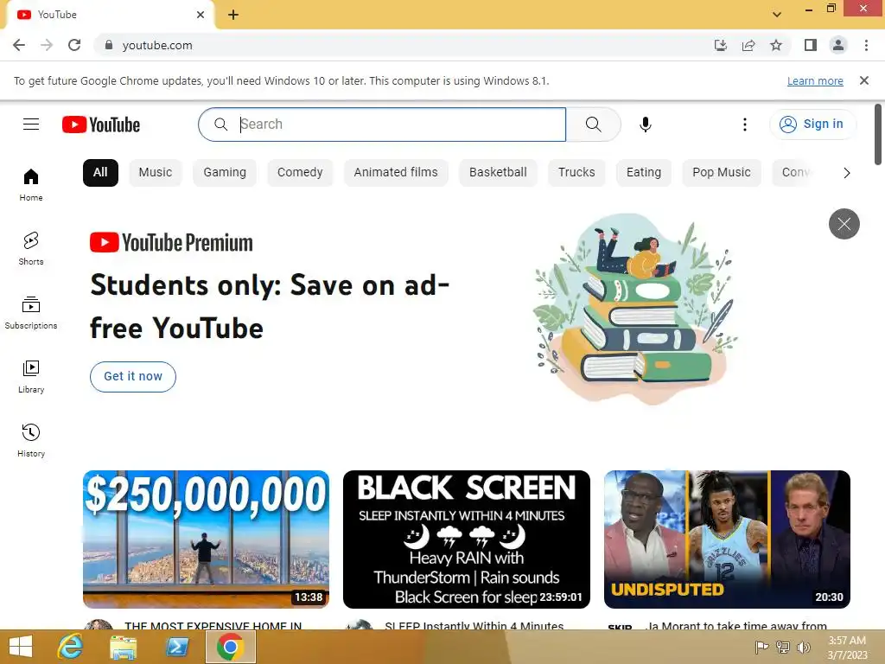Click the page vertical scrollbar
The height and width of the screenshot is (664, 885).
(878, 134)
